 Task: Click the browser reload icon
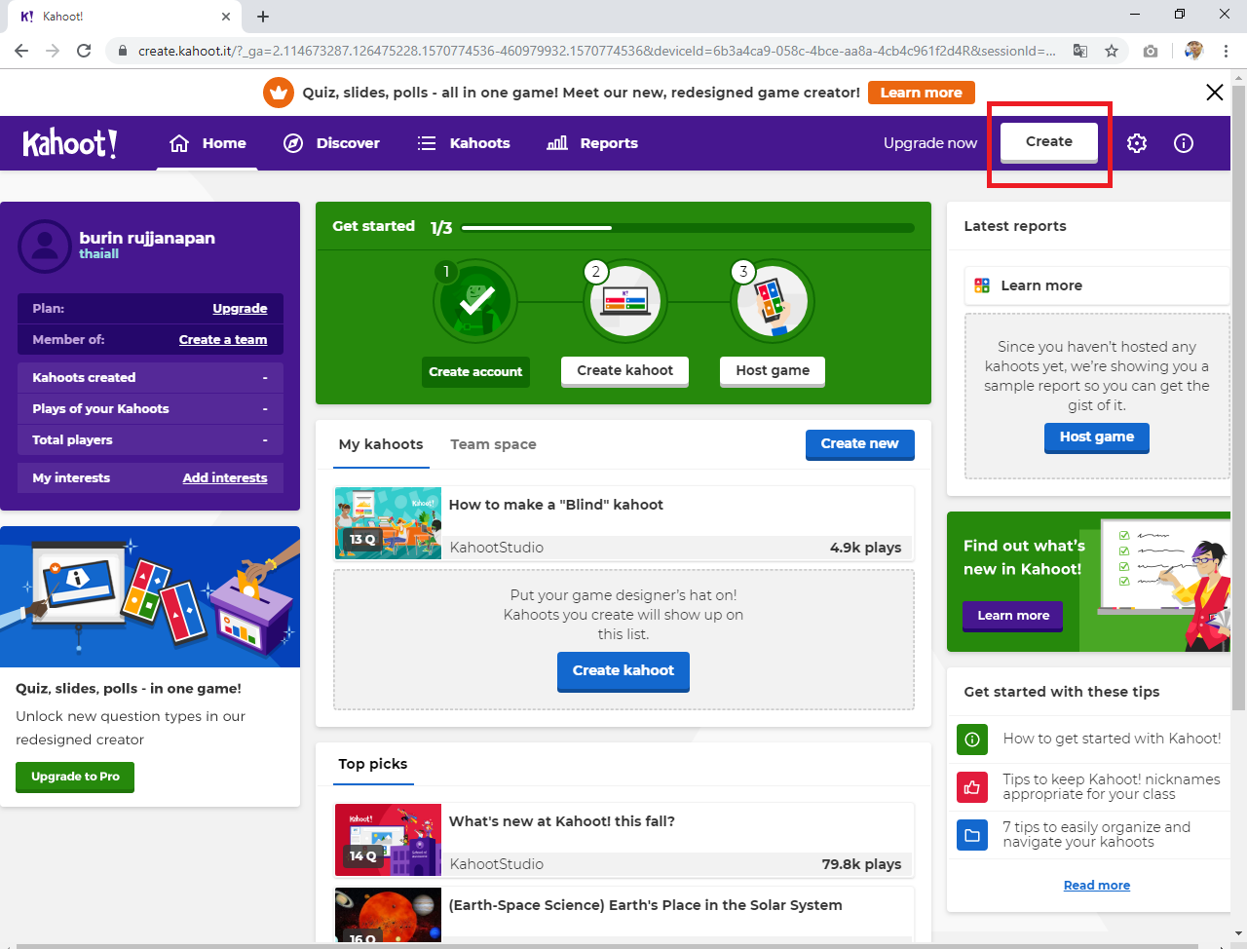point(84,51)
